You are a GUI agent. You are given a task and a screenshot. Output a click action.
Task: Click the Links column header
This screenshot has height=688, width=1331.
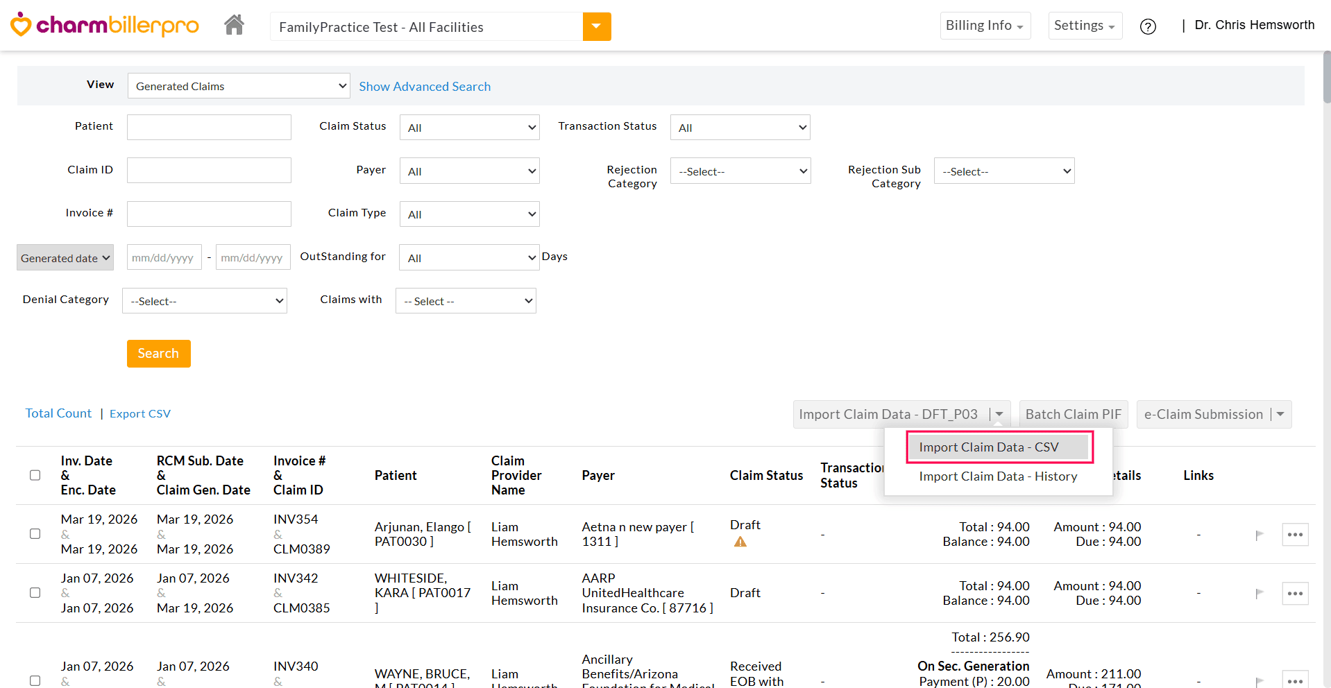point(1198,475)
